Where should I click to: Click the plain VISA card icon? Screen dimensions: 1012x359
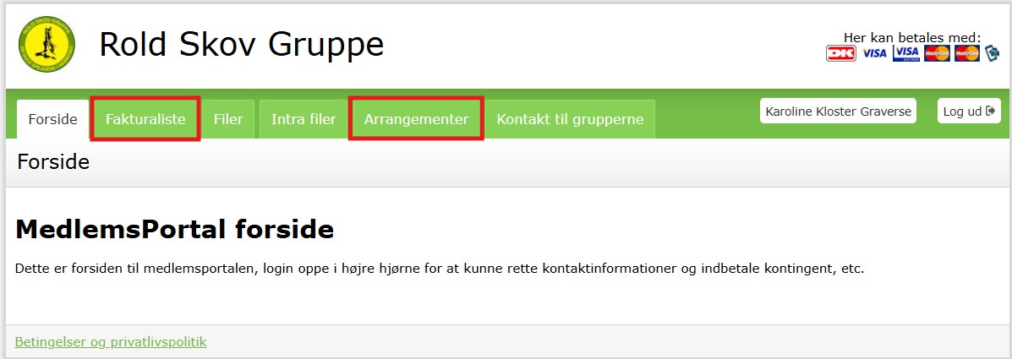[874, 53]
